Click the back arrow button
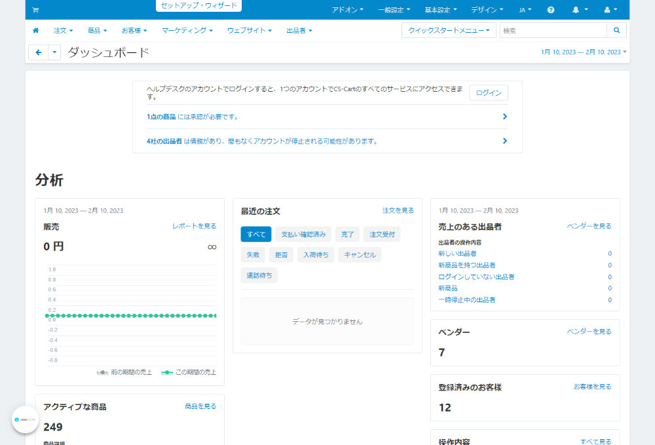Image resolution: width=655 pixels, height=445 pixels. [x=39, y=52]
